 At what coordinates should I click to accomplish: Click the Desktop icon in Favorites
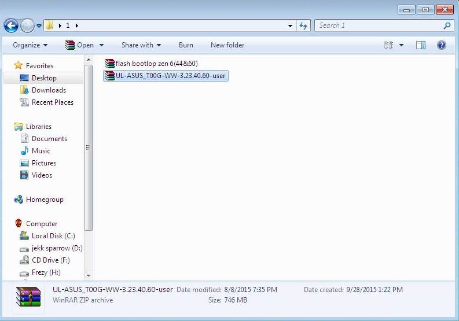tap(24, 78)
